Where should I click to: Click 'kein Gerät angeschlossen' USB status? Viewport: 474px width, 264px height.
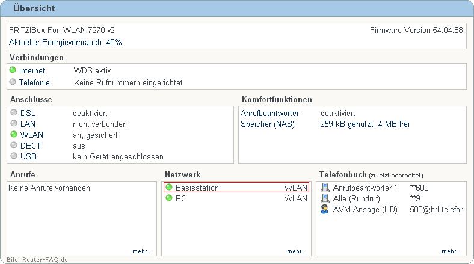[x=118, y=157]
